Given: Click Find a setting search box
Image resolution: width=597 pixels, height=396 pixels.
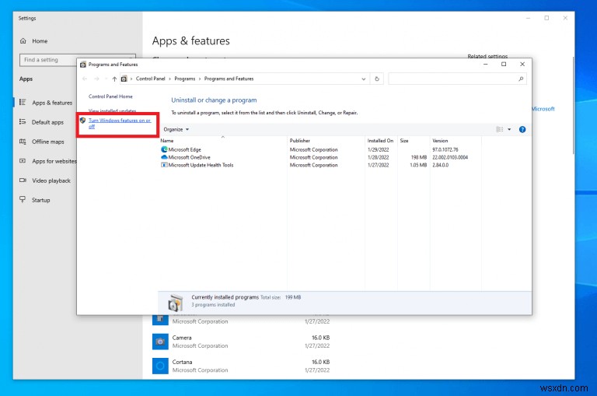Looking at the screenshot, I should (x=47, y=60).
